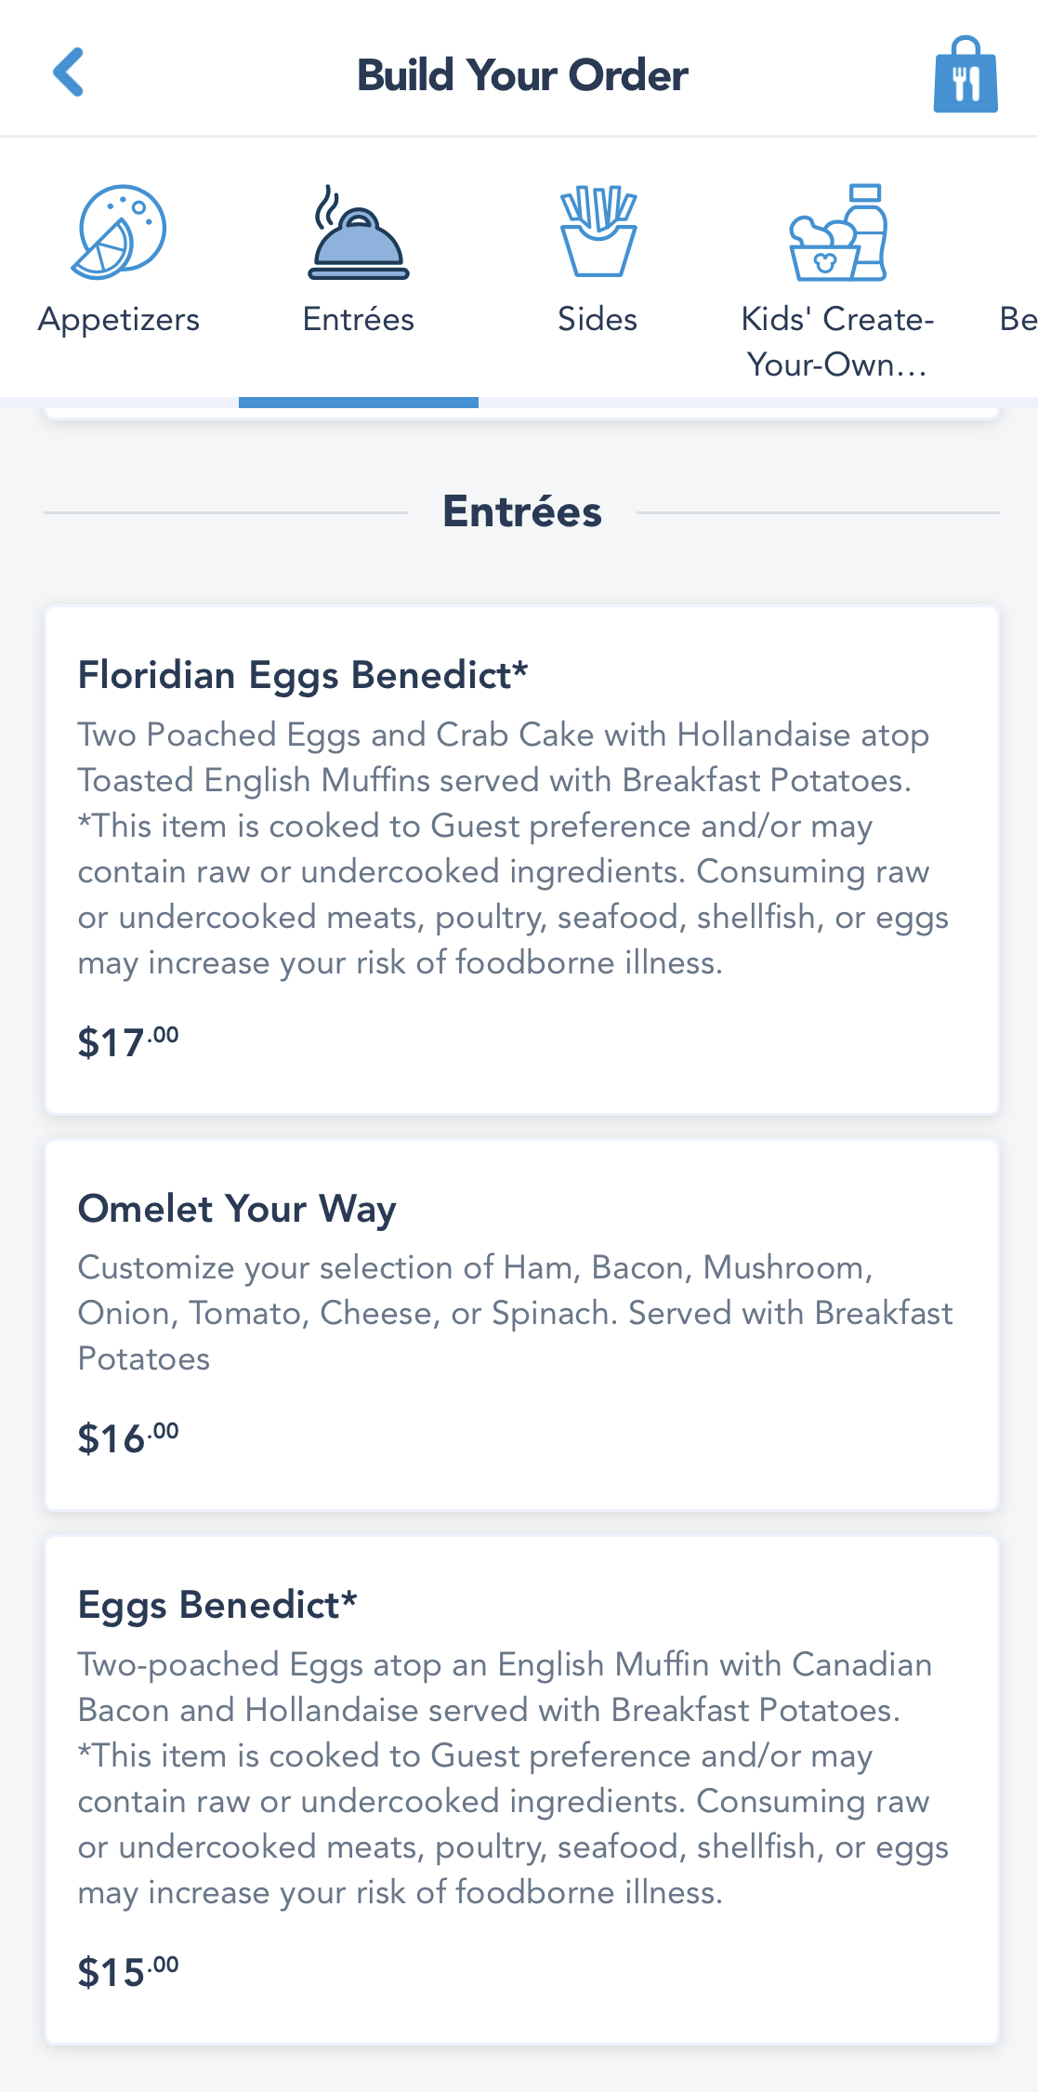Tap the Entrées covered dish icon

coord(359,233)
